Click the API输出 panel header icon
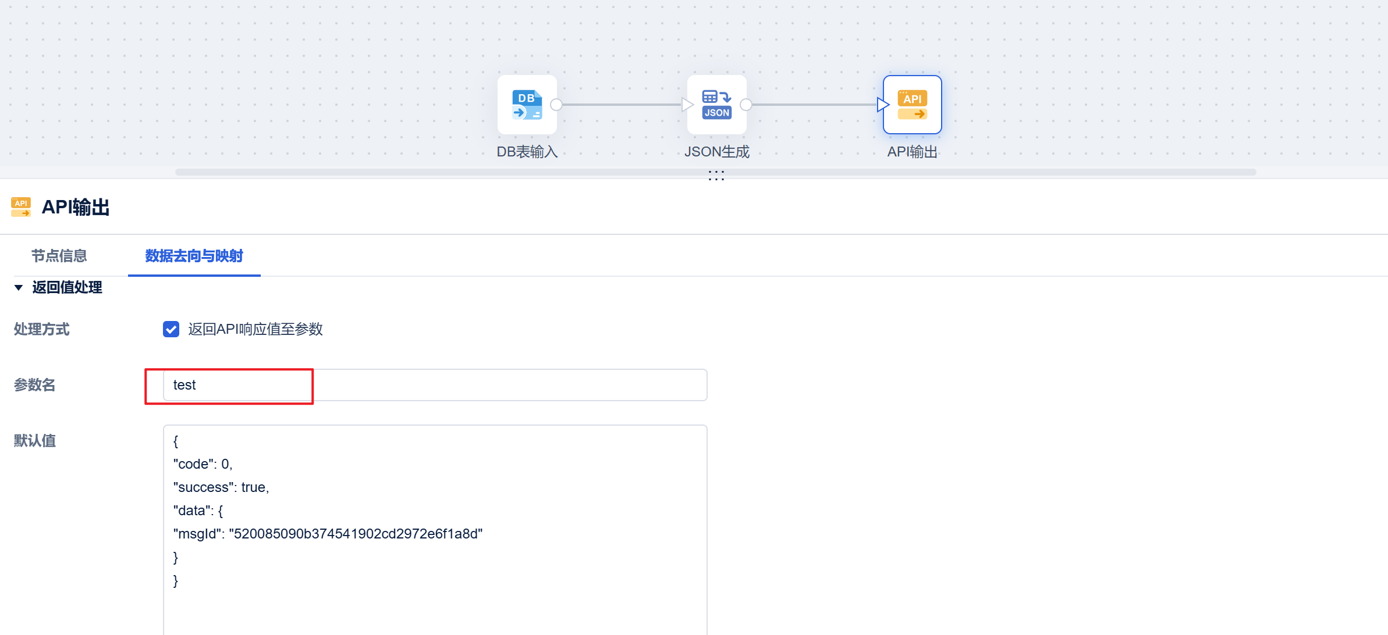The width and height of the screenshot is (1388, 635). [21, 207]
